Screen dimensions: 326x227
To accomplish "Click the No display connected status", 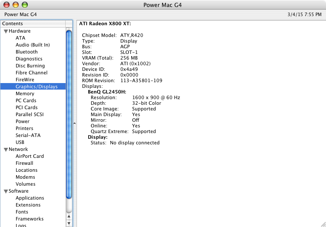I will pyautogui.click(x=135, y=143).
